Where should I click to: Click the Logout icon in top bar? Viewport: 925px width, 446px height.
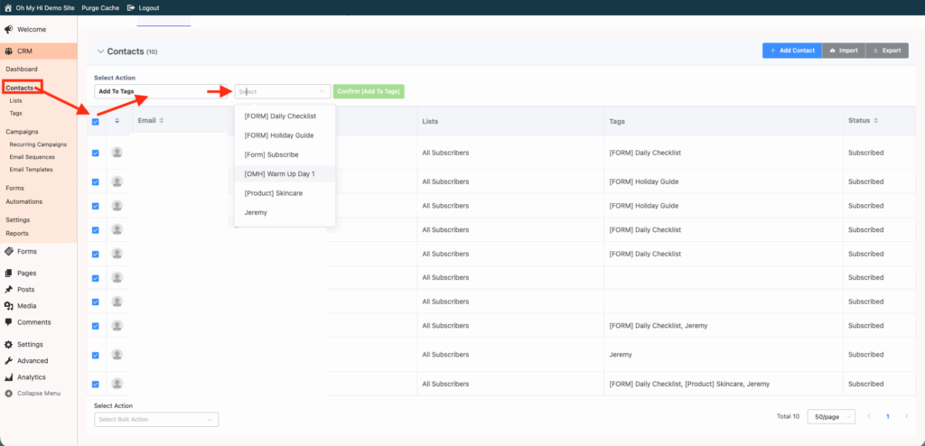tap(132, 7)
